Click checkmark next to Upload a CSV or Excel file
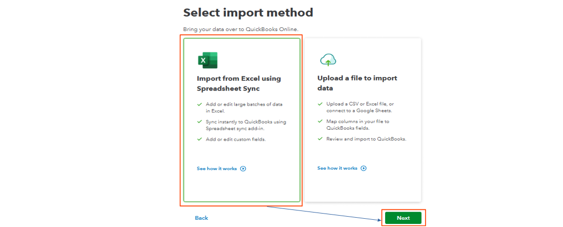The image size is (563, 227). click(320, 104)
